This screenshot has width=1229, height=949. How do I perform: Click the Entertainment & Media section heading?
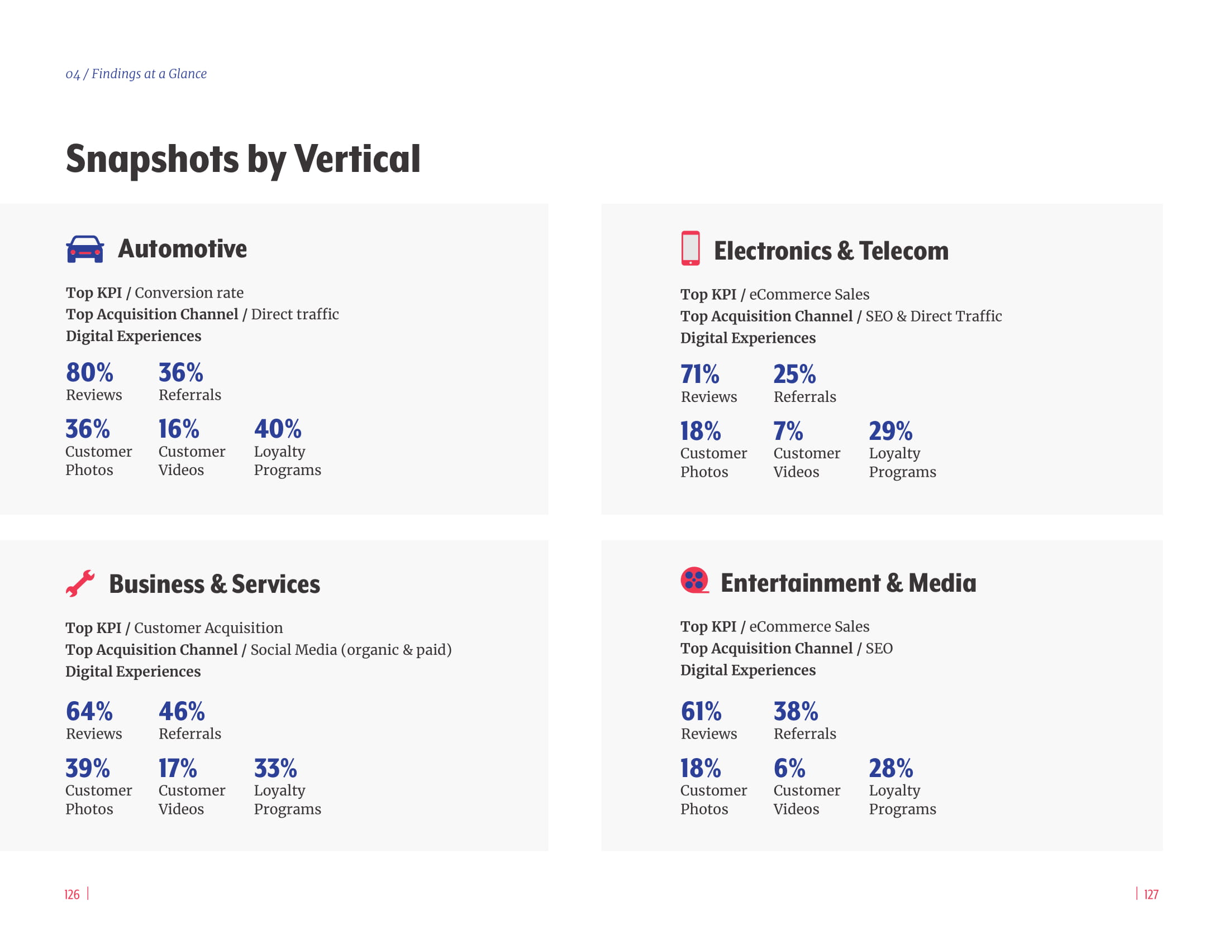(x=848, y=583)
